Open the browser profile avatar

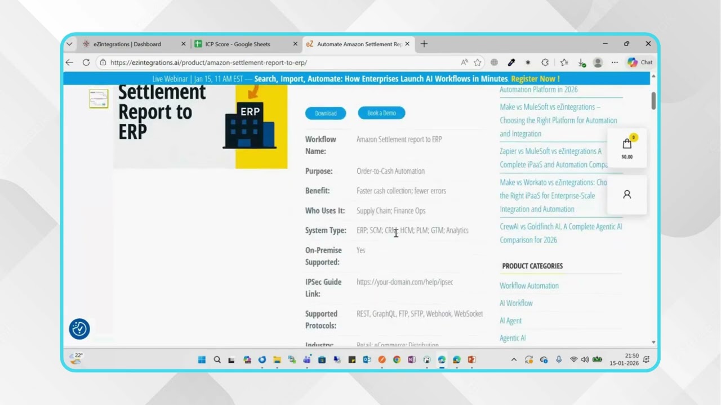coord(598,62)
